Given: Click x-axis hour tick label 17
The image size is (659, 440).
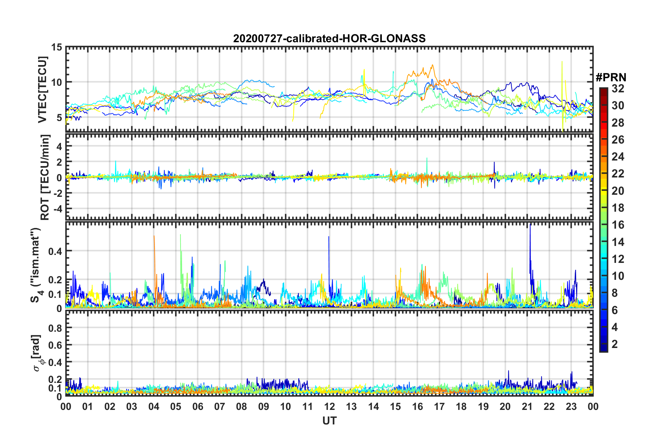Looking at the screenshot, I should click(x=439, y=406).
